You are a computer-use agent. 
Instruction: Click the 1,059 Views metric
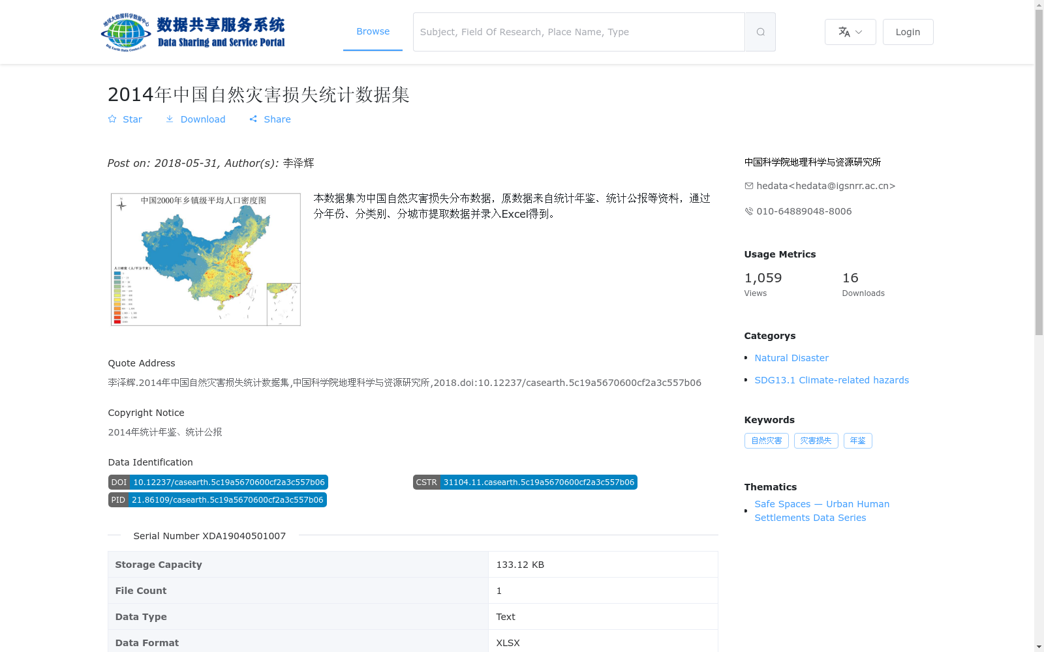[763, 284]
